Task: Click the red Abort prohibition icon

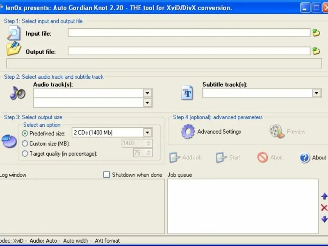Action: 262,157
